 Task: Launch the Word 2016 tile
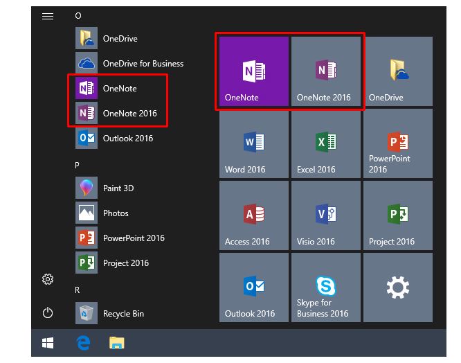point(254,143)
